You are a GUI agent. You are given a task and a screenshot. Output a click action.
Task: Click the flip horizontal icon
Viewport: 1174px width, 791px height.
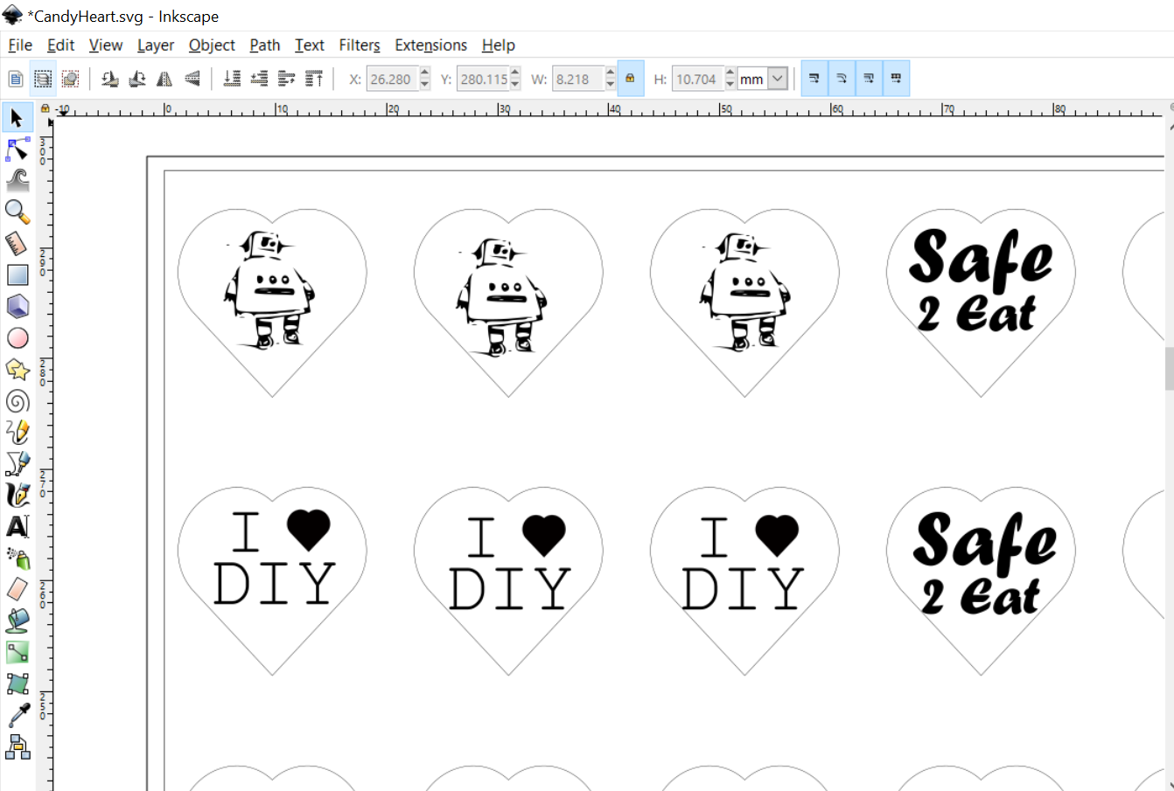pyautogui.click(x=164, y=80)
